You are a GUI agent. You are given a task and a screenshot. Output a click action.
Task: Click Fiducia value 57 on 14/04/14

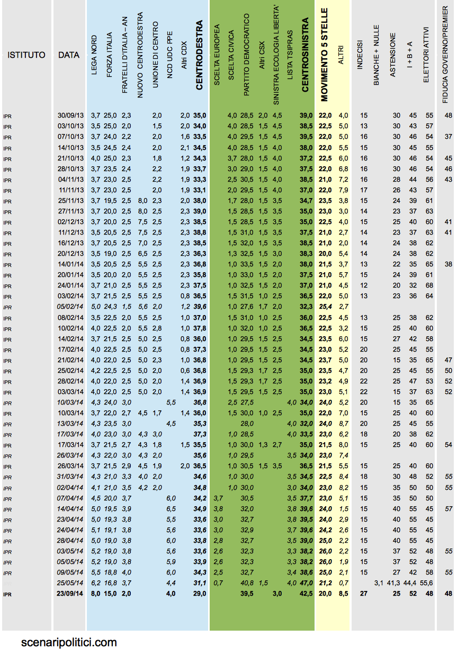pyautogui.click(x=449, y=509)
